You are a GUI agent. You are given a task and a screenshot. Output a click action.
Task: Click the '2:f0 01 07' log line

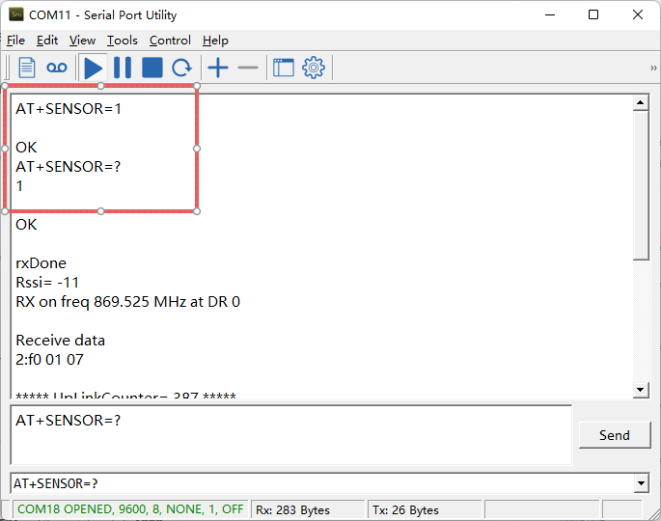[x=49, y=360]
